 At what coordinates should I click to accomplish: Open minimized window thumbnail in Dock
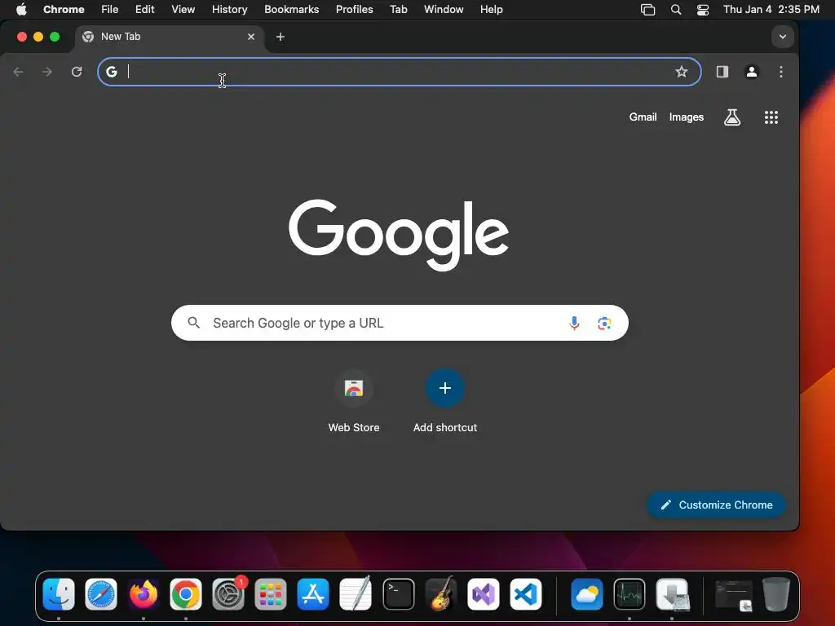point(733,595)
